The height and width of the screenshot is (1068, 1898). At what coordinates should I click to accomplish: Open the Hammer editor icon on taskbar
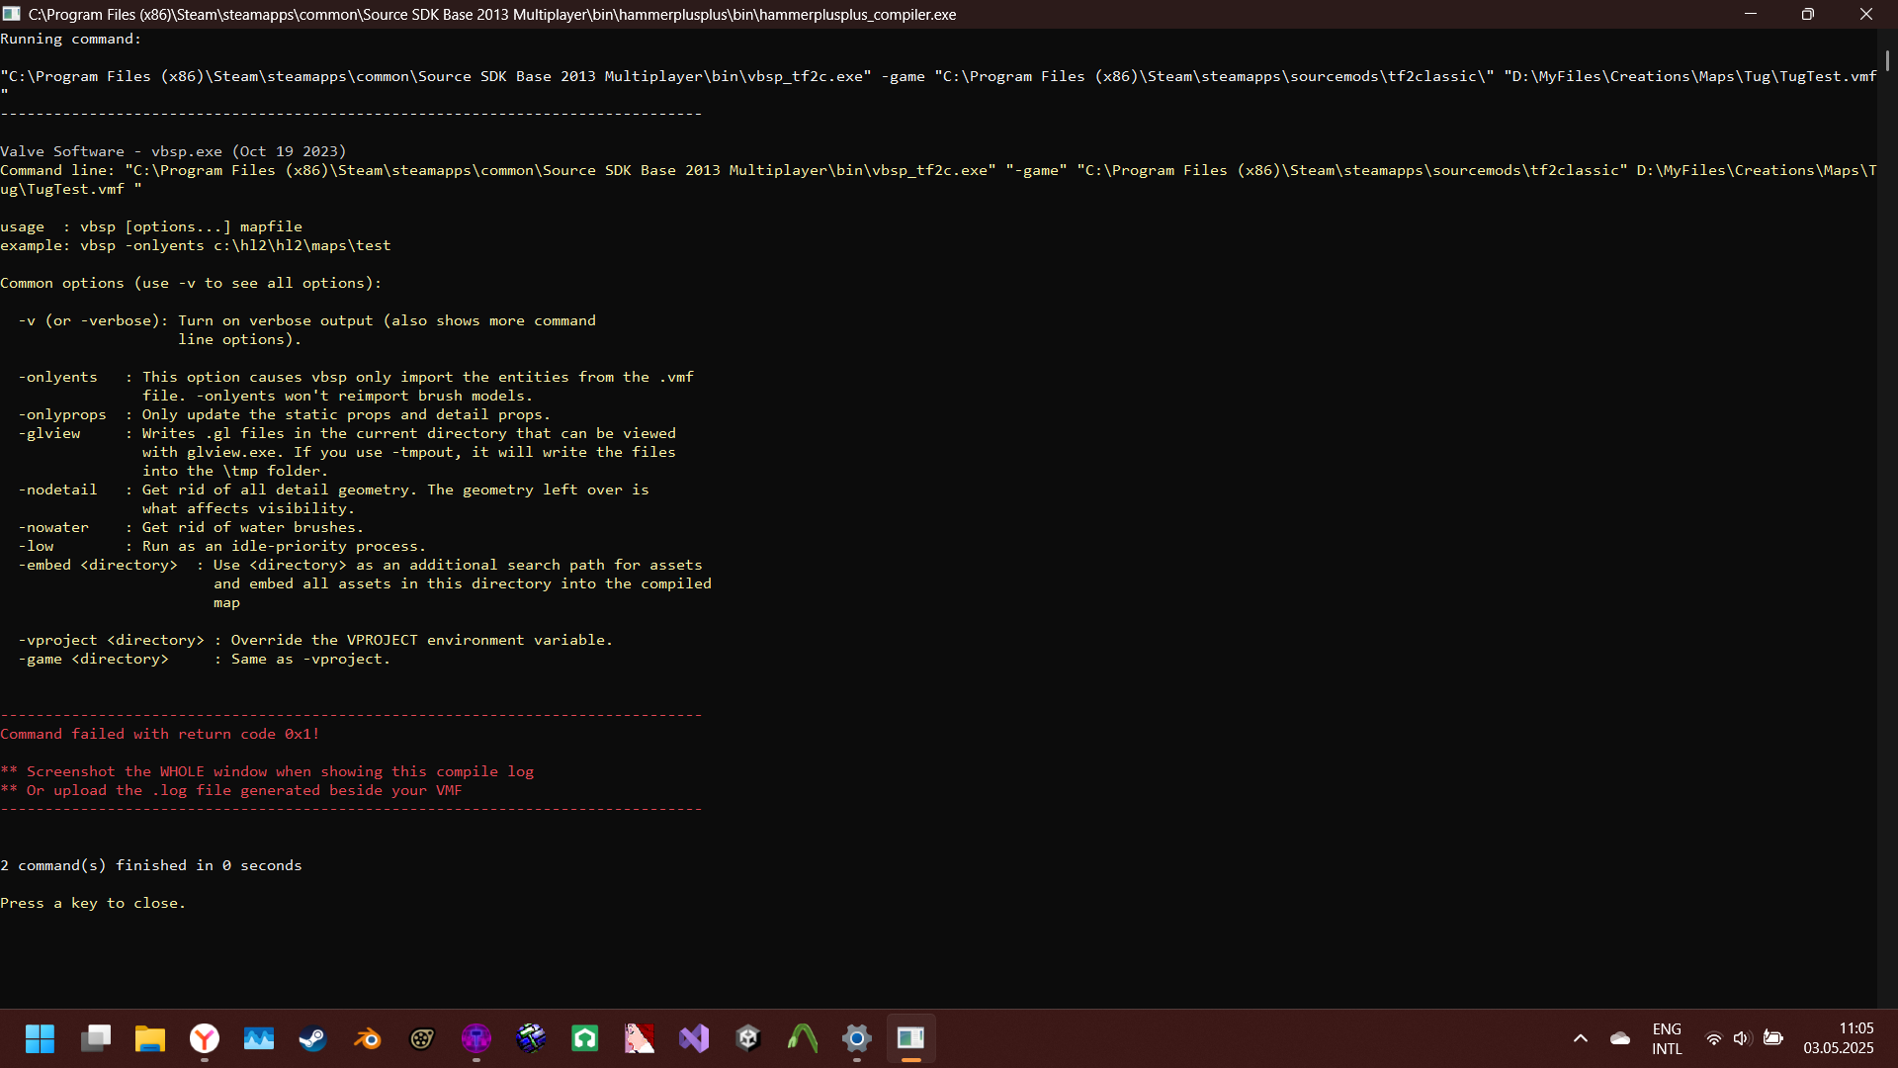[x=531, y=1038]
